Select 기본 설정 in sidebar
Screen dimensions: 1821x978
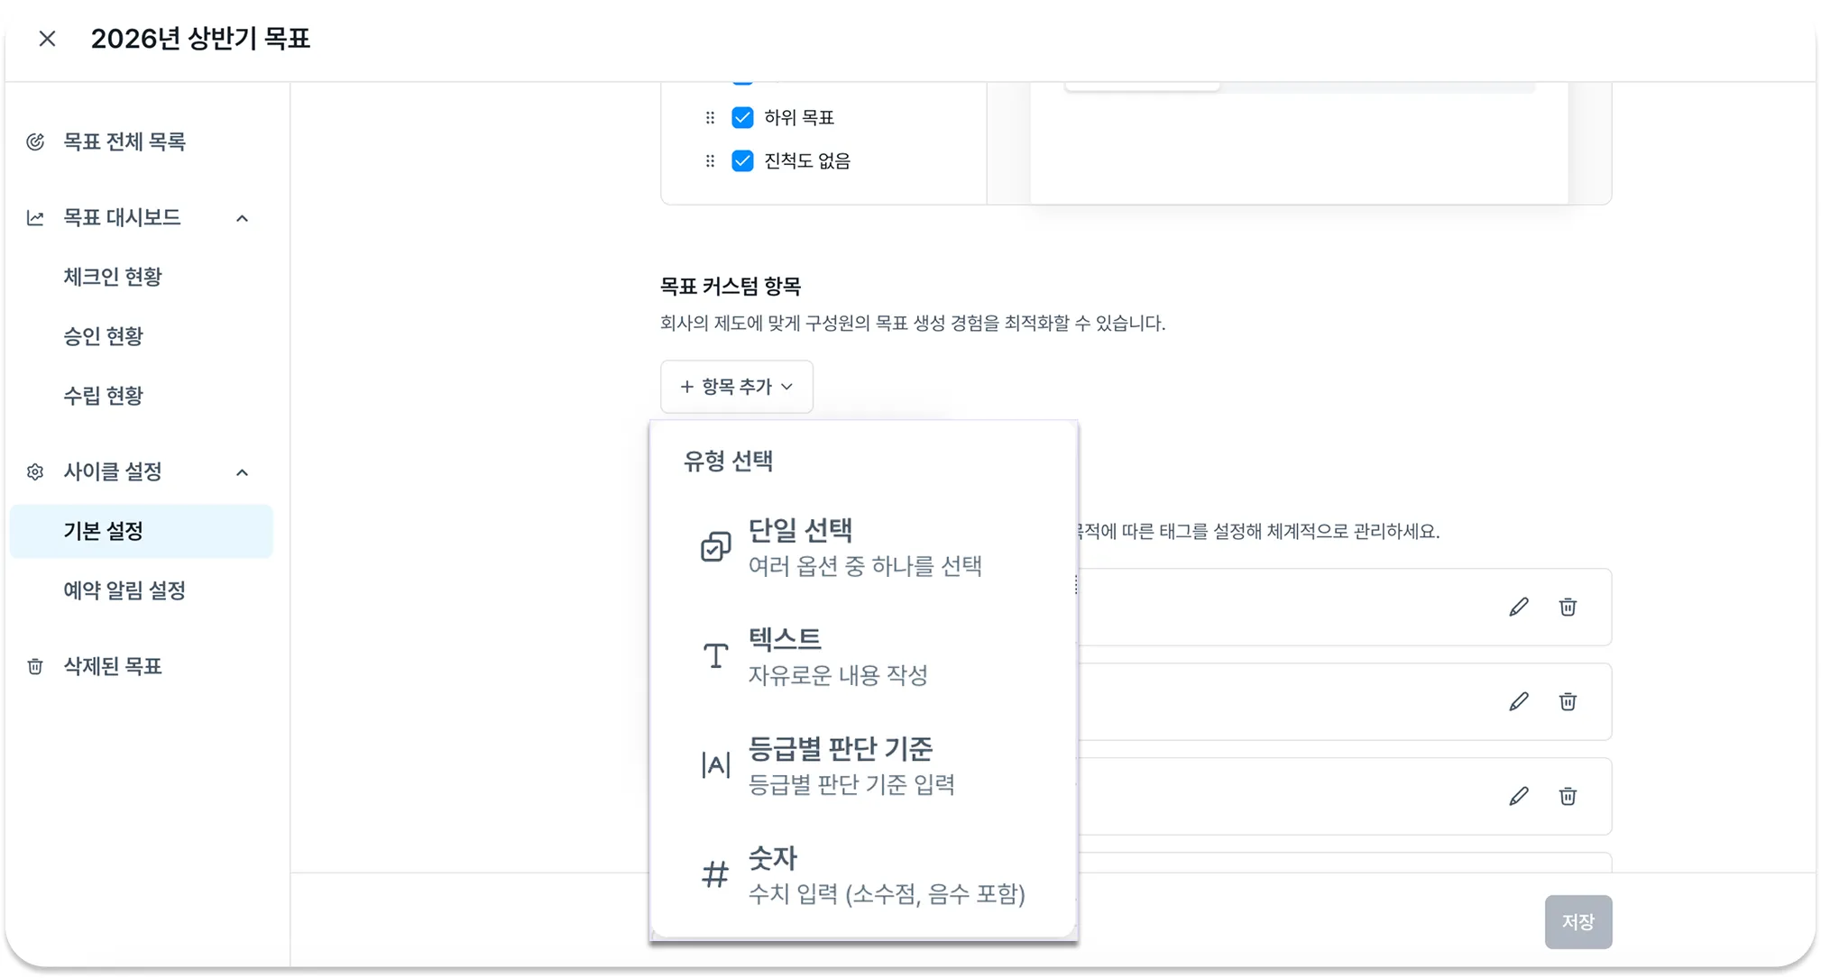tap(141, 531)
